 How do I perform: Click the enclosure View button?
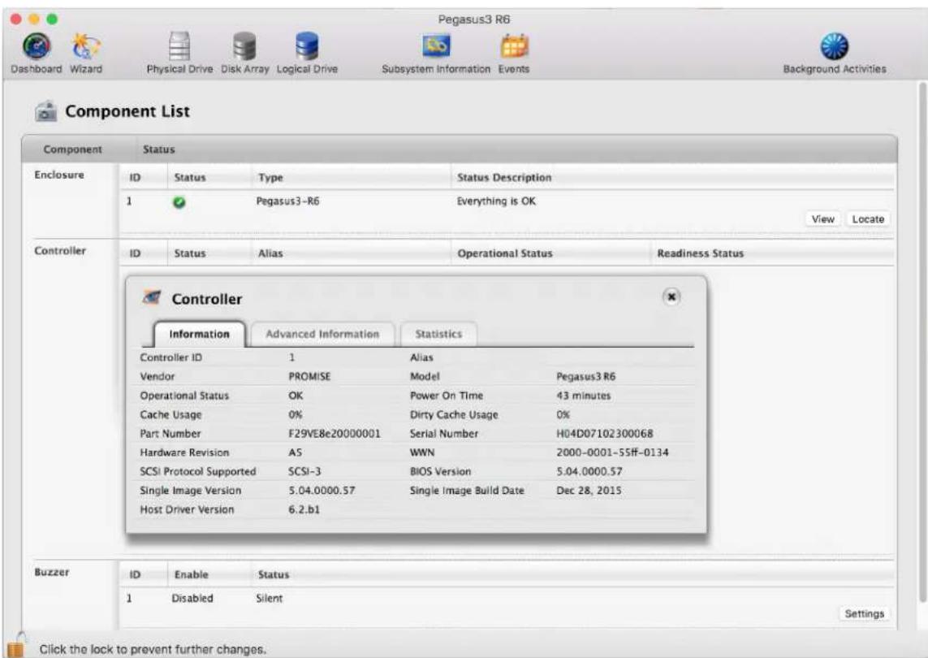[822, 219]
